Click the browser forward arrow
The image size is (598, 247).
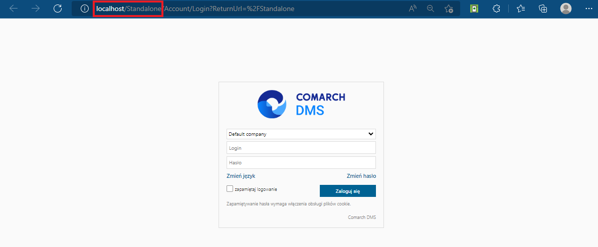pyautogui.click(x=36, y=9)
